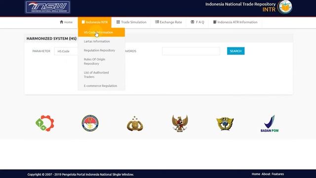Click the Indonesia National Trade Repository title
Image resolution: width=316 pixels, height=178 pixels.
coord(240,4)
